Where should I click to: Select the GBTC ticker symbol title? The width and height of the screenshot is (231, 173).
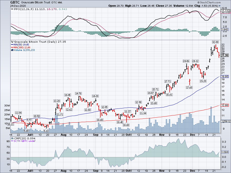coord(15,2)
